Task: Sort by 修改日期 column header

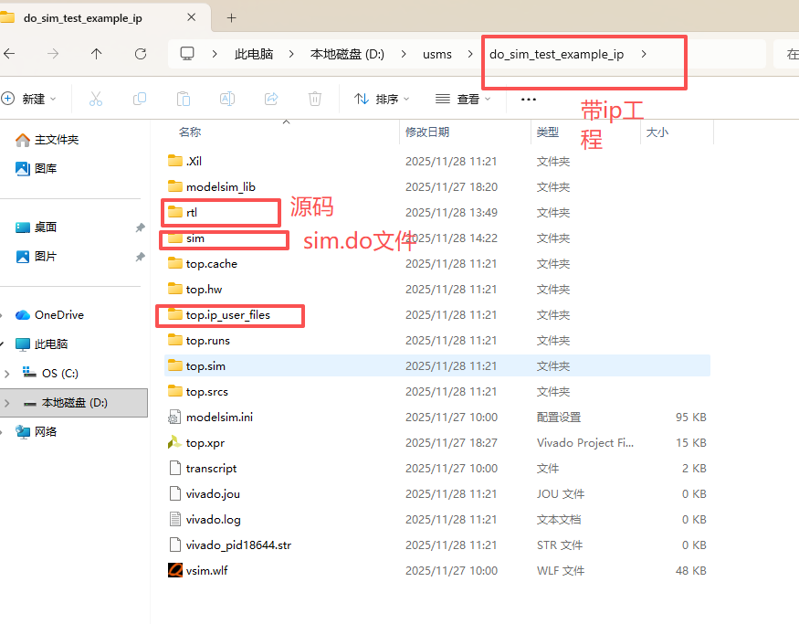Action: coord(427,132)
